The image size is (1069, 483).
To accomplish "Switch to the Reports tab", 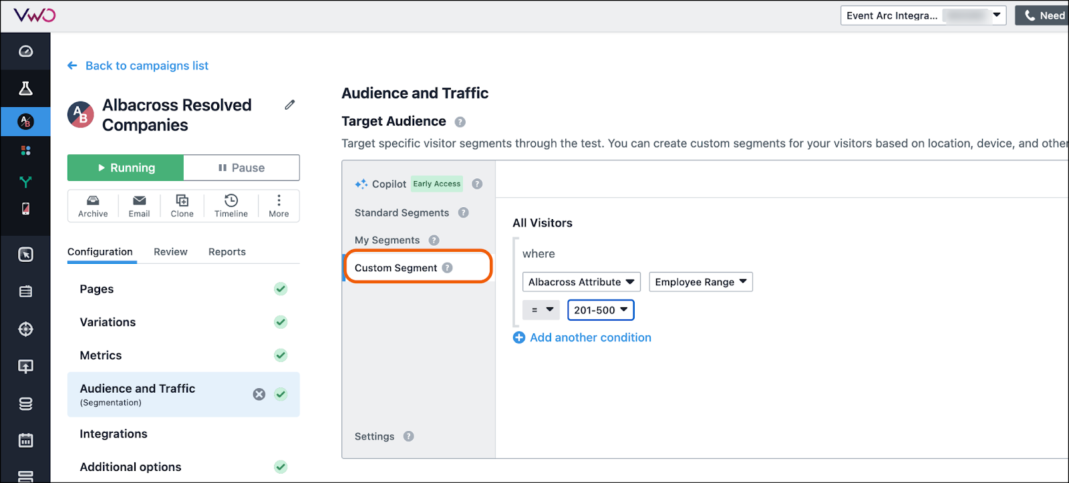I will (x=227, y=252).
